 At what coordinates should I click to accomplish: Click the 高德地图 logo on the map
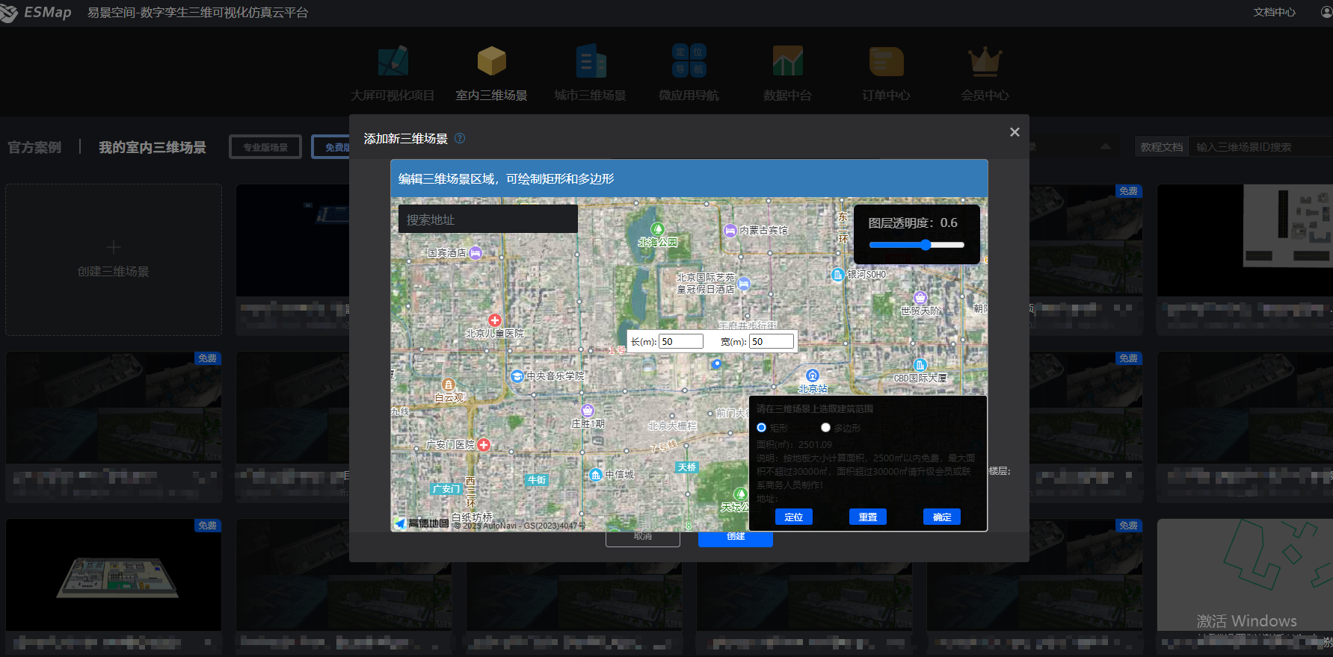tap(422, 523)
